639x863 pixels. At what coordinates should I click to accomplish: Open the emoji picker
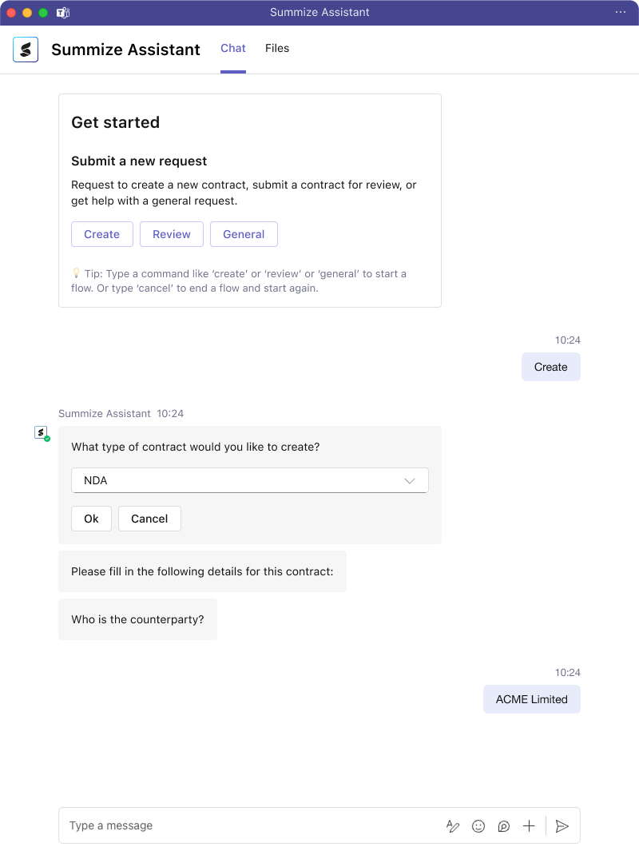point(478,826)
